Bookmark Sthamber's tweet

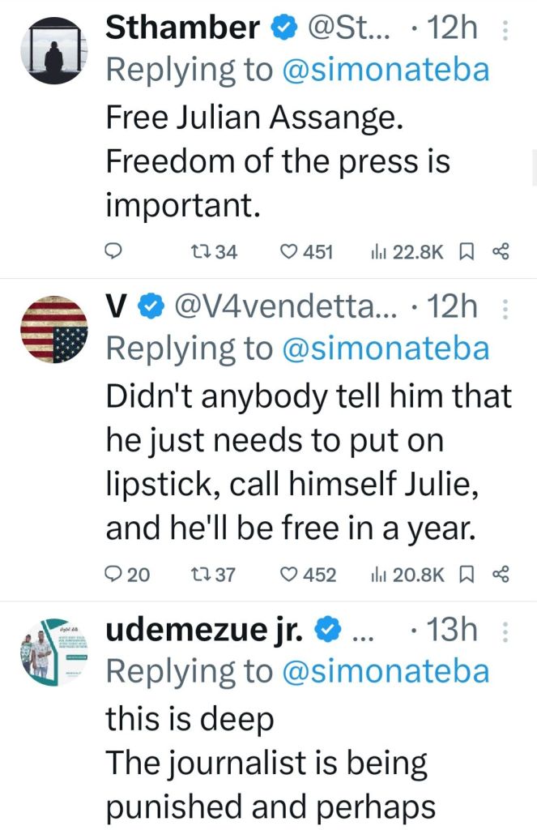(x=466, y=252)
